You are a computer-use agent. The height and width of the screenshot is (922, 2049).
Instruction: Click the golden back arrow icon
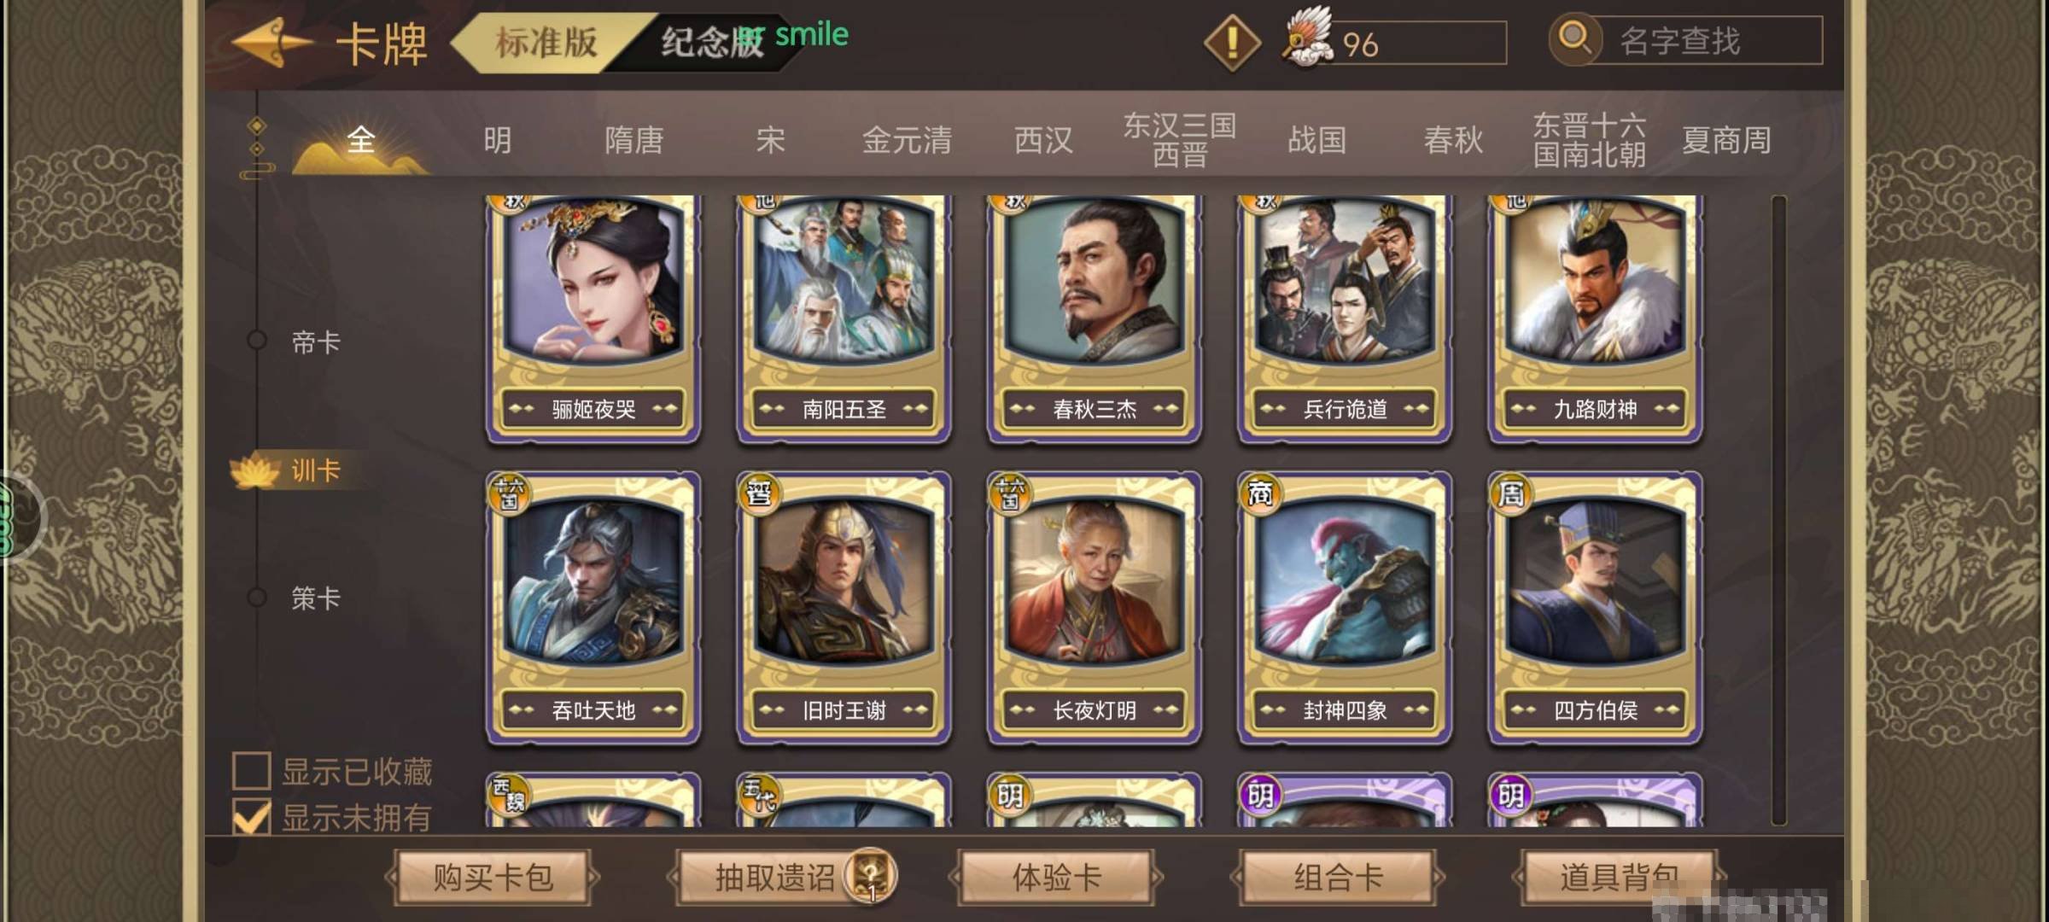(271, 42)
